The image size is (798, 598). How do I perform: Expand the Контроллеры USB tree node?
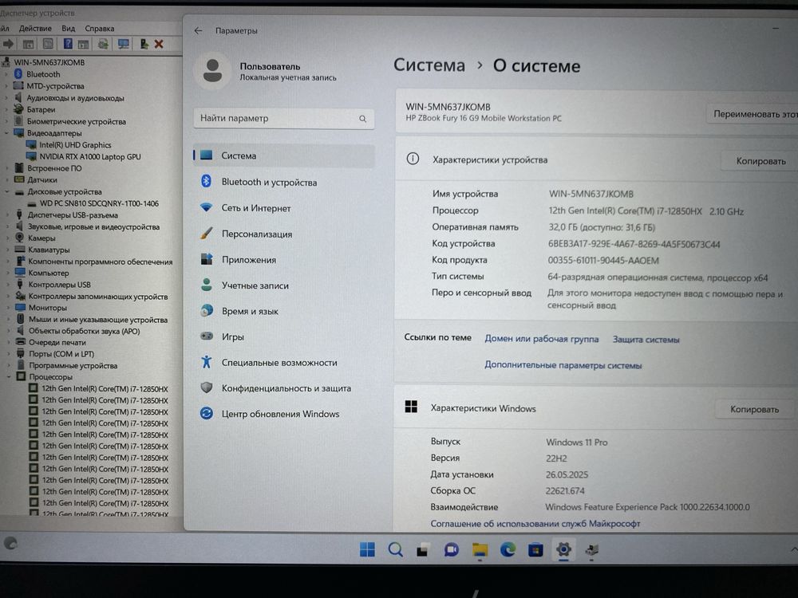8,285
